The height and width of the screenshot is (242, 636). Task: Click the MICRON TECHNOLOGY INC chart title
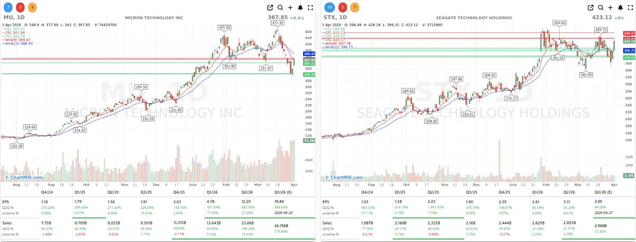tap(154, 18)
